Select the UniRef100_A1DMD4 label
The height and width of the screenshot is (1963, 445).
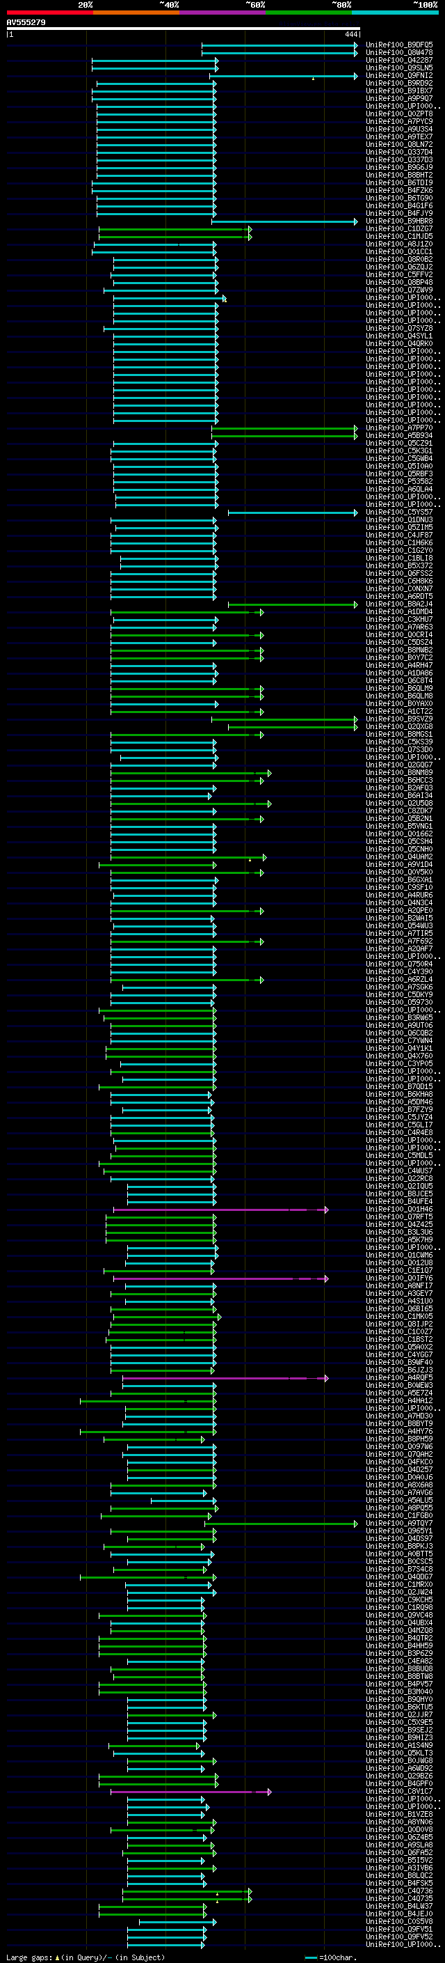point(399,611)
